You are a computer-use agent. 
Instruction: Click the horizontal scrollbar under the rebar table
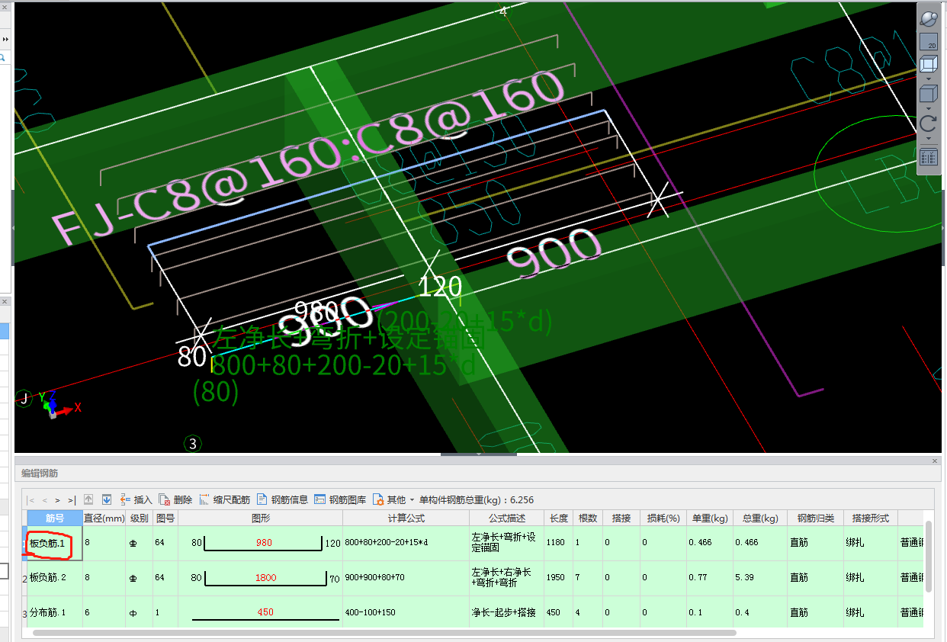[x=381, y=633]
